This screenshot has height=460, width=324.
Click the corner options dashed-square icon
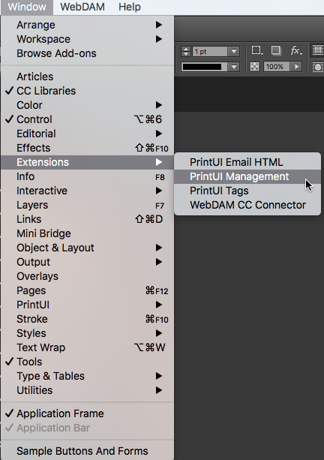click(x=257, y=50)
